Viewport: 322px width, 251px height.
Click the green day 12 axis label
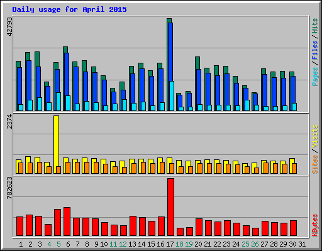[x=123, y=244]
